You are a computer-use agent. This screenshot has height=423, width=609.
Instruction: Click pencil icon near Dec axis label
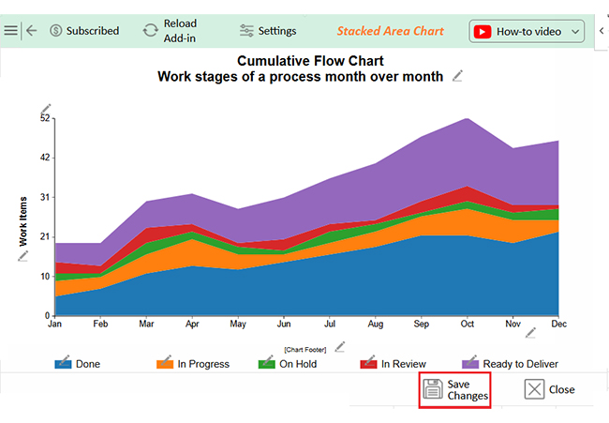click(530, 332)
